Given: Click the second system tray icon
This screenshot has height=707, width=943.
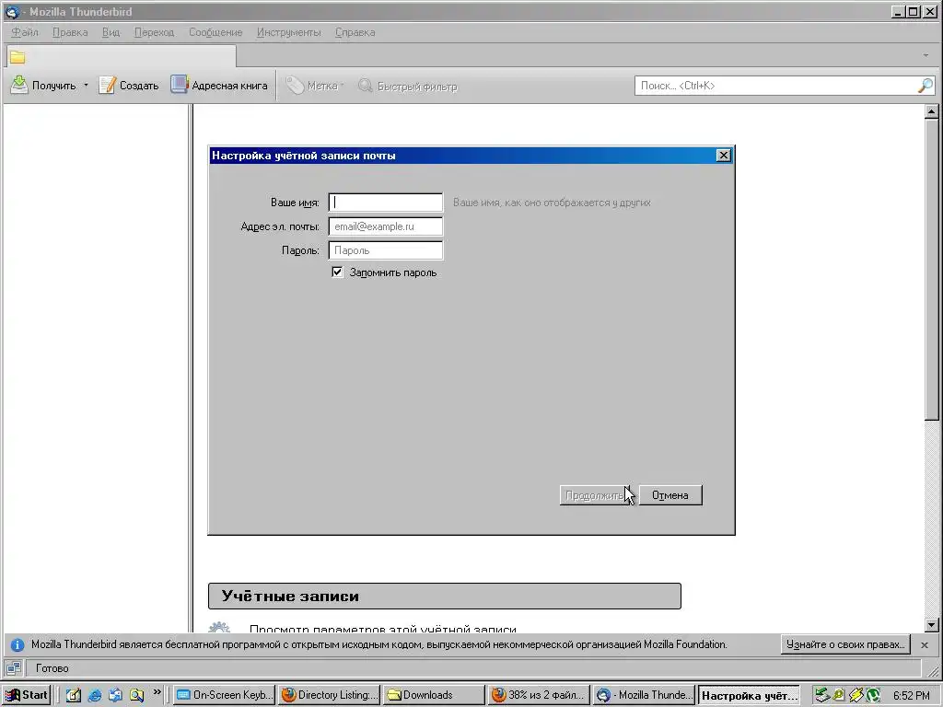Looking at the screenshot, I should pyautogui.click(x=838, y=695).
